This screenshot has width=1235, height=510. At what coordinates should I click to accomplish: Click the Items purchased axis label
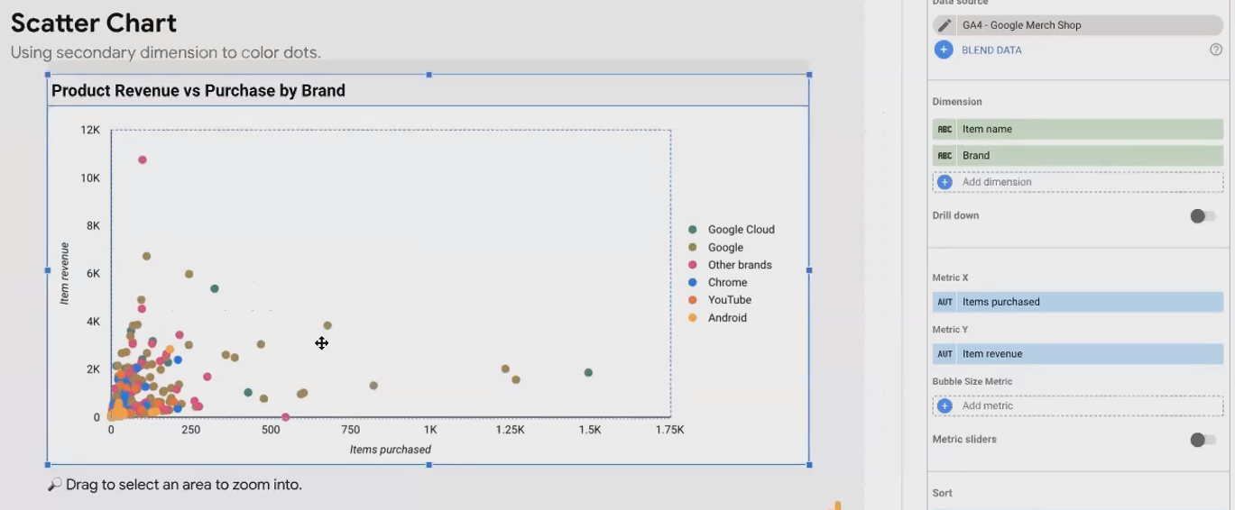(391, 450)
